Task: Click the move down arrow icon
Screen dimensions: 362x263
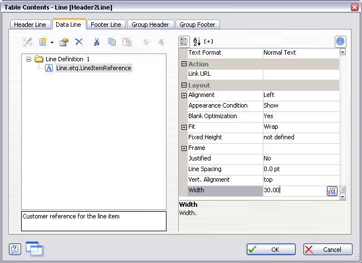Action: click(x=162, y=42)
